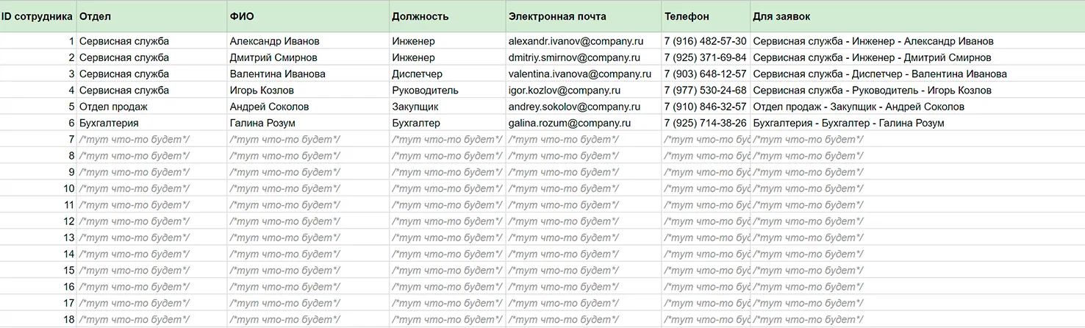1085x328 pixels.
Task: Click placeholder ФИО cell in row ID 16
Action: click(x=308, y=287)
